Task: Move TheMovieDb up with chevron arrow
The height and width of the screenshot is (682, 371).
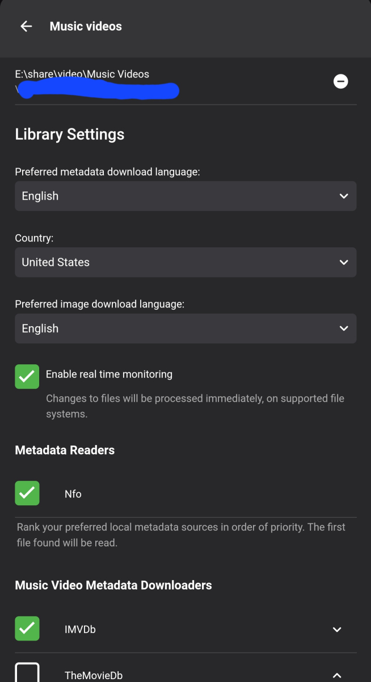Action: coord(337,675)
